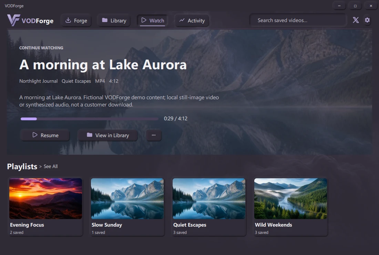Click the Wild Weekends playlist title
This screenshot has width=379, height=255.
(273, 225)
